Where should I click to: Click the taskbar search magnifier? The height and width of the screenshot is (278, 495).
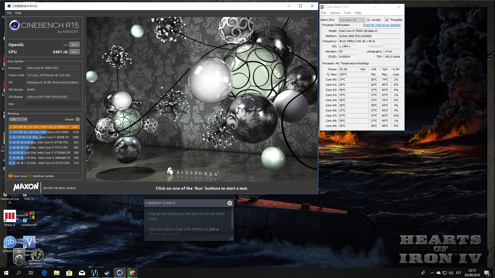[19, 273]
